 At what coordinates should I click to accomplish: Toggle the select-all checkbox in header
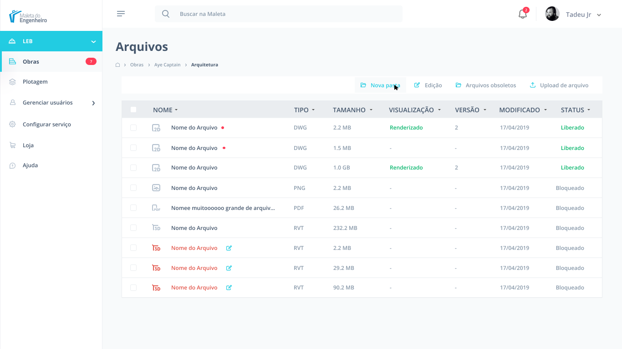click(133, 110)
